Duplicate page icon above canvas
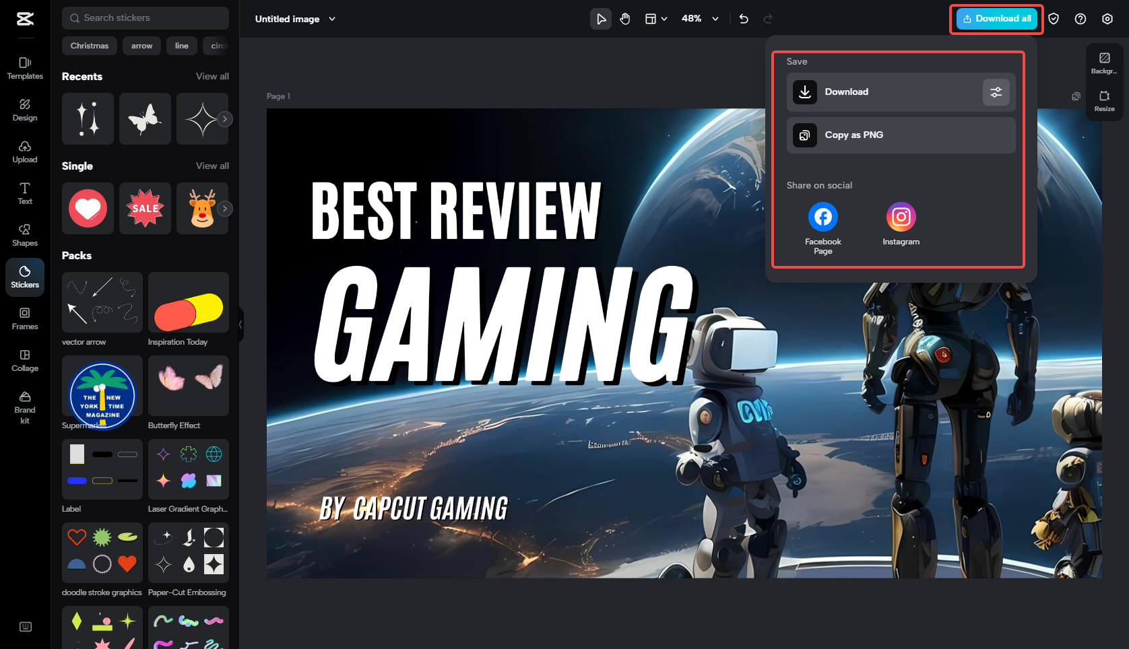1129x649 pixels. click(1076, 96)
